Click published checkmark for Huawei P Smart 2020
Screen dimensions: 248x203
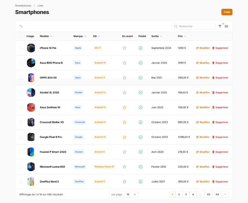pyautogui.click(x=140, y=152)
